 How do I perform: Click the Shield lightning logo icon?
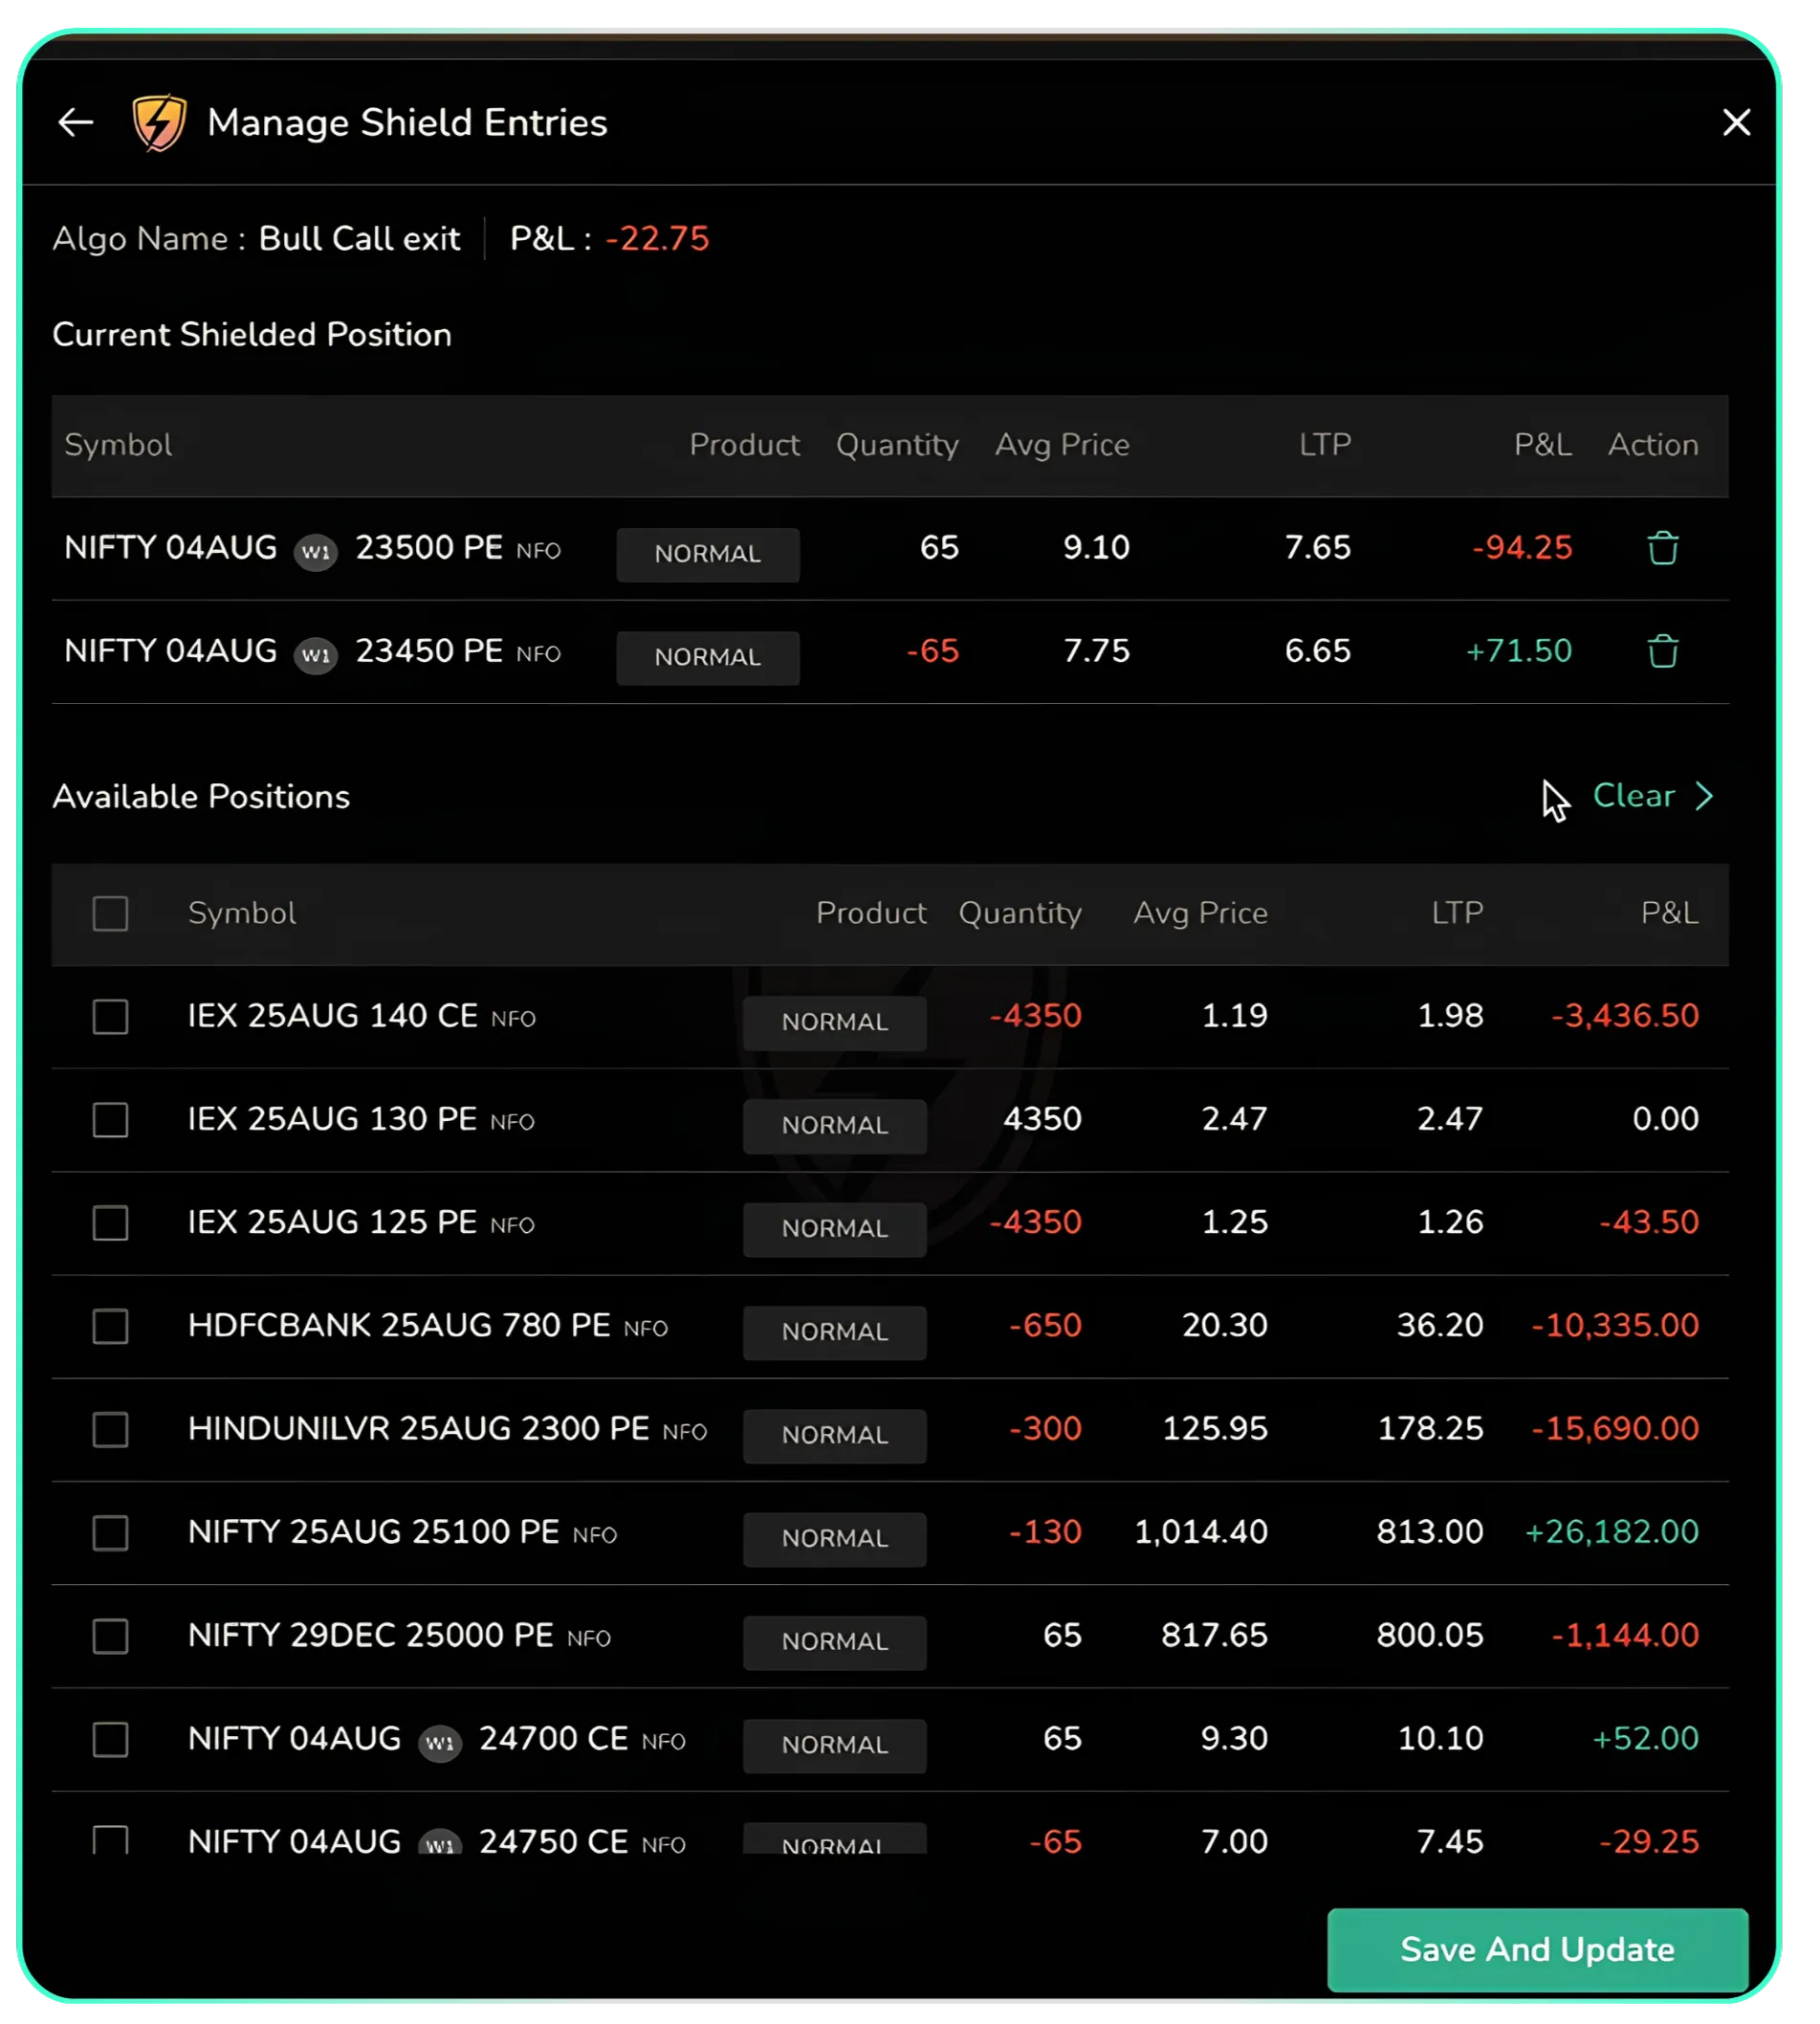[x=160, y=124]
